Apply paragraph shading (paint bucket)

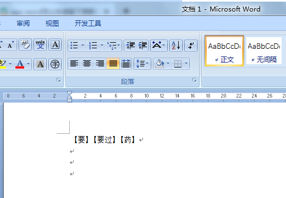(x=159, y=64)
